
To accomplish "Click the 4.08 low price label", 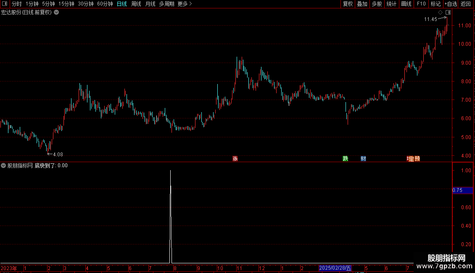I will click(x=58, y=155).
